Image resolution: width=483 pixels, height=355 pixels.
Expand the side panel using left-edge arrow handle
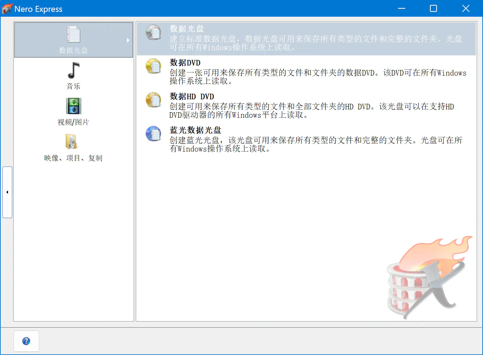(x=7, y=192)
